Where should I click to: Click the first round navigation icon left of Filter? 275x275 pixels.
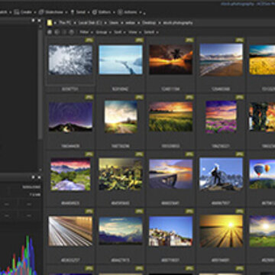click(50, 32)
